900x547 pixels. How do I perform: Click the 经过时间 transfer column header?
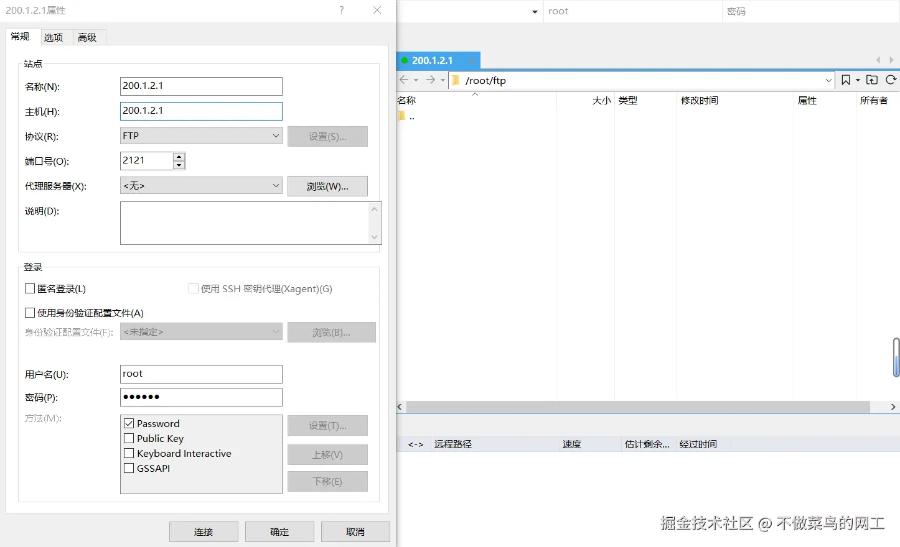(703, 444)
